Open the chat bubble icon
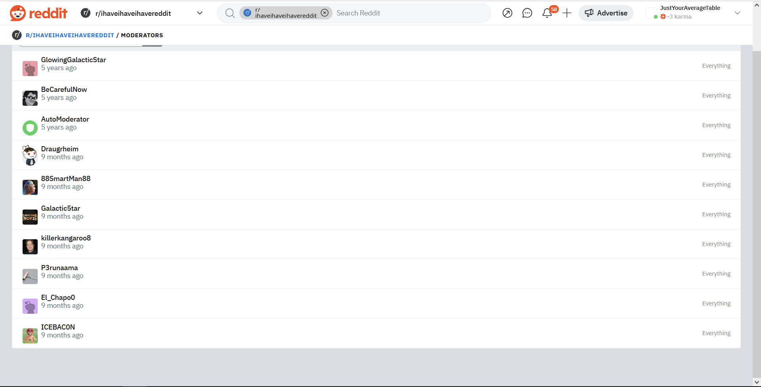This screenshot has height=387, width=761. coord(527,13)
